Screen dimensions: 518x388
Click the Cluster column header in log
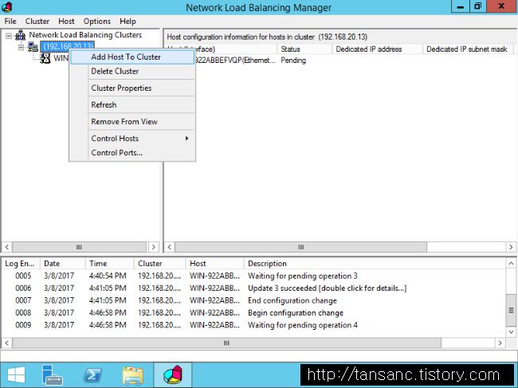click(160, 264)
